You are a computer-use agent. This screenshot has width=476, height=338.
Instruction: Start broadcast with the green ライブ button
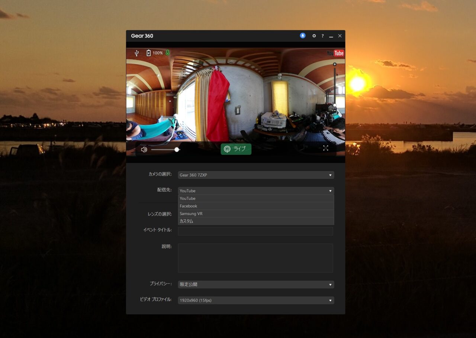point(236,149)
